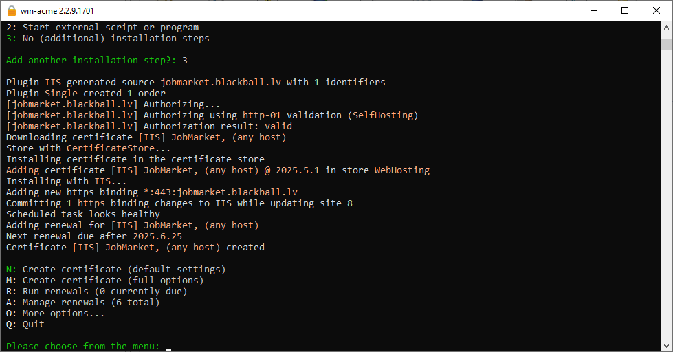This screenshot has height=352, width=673.
Task: Click the "http-01 validation (SelfHosting)" line
Action: tap(212, 115)
